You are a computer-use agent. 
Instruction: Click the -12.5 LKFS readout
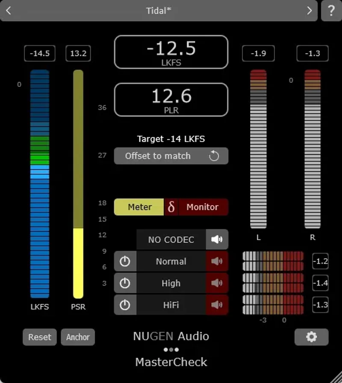pyautogui.click(x=171, y=52)
